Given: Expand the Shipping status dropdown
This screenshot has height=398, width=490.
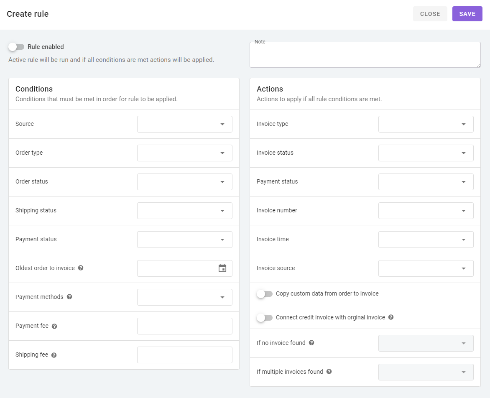Looking at the screenshot, I should point(185,211).
